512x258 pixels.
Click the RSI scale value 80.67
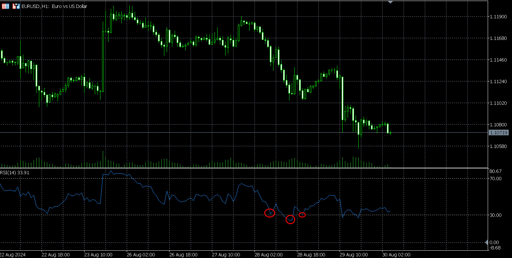click(x=496, y=171)
